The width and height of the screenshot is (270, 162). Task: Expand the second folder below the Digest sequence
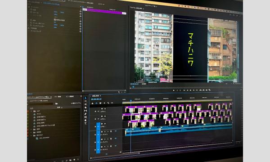pos(31,132)
